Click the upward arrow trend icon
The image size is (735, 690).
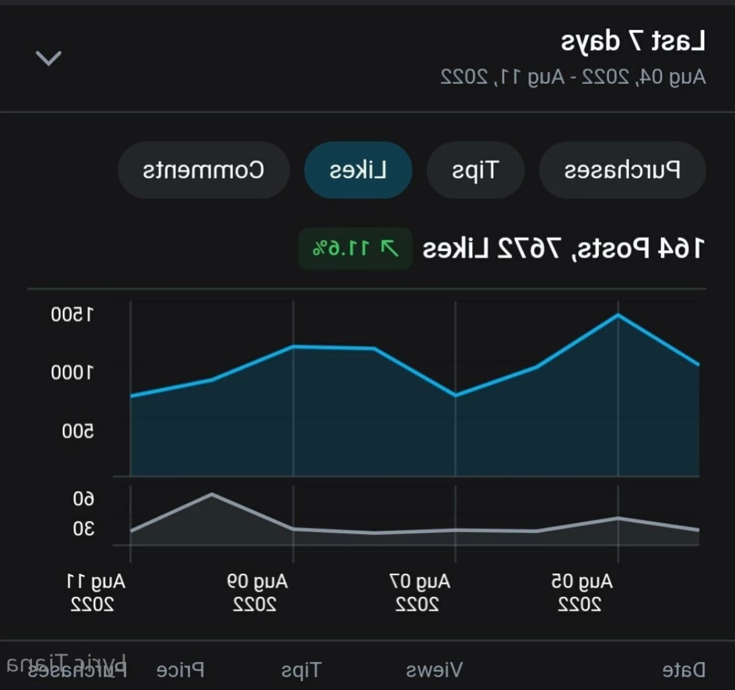[389, 248]
